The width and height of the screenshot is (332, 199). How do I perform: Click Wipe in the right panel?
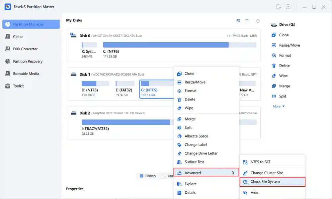coord(283,76)
